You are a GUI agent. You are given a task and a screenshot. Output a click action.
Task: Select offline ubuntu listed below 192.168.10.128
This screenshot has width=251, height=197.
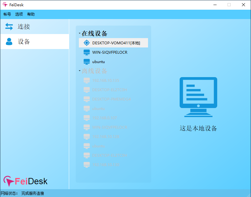pyautogui.click(x=113, y=146)
